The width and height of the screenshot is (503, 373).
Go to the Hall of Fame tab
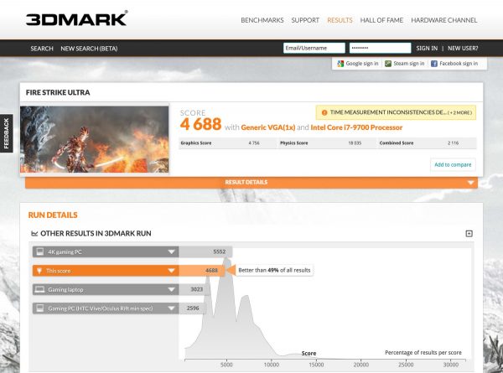click(x=382, y=19)
